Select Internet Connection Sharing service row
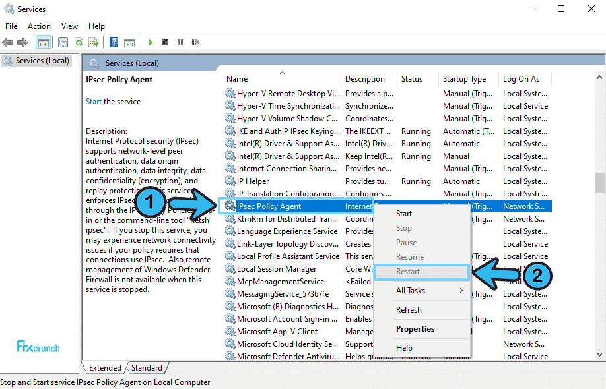The width and height of the screenshot is (606, 389). (x=388, y=169)
